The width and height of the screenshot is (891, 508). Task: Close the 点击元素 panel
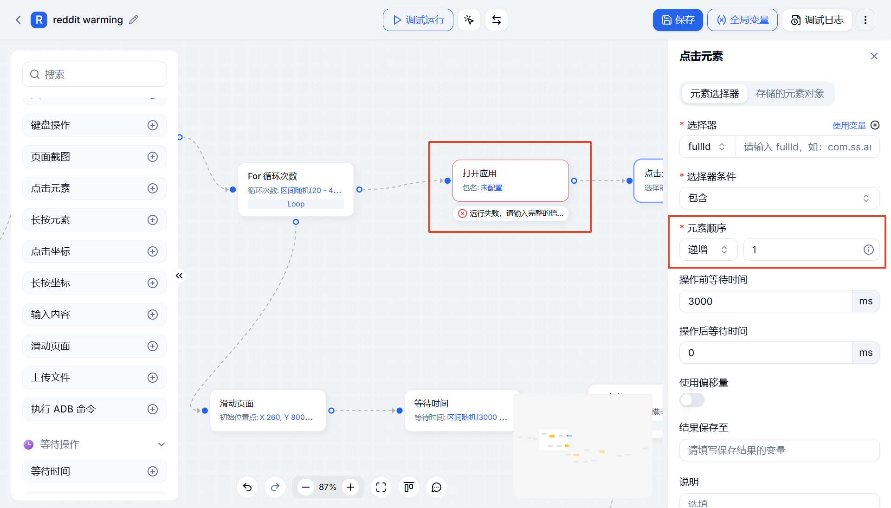tap(874, 56)
